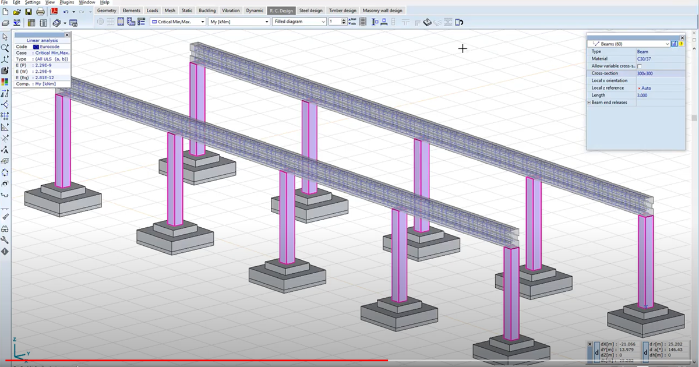
Task: Close the Linear analysis info panel
Action: (x=67, y=35)
